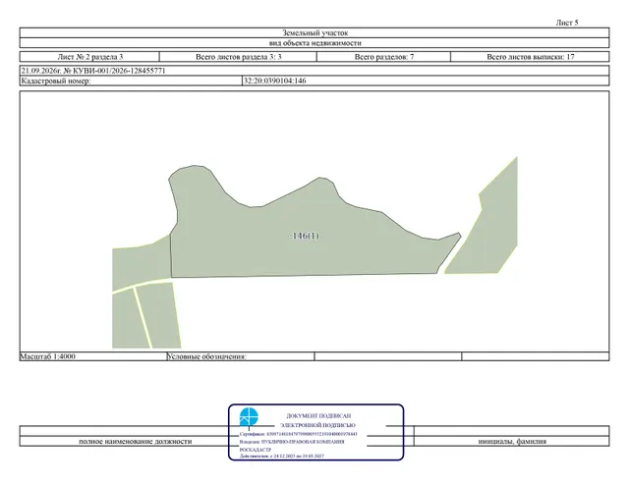Screen dimensions: 629x485
Task: Select the 'вид объекта недвижимости' caption
Action: pos(314,43)
